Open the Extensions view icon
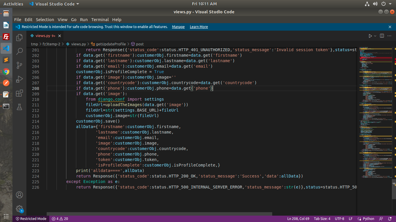 pyautogui.click(x=19, y=93)
